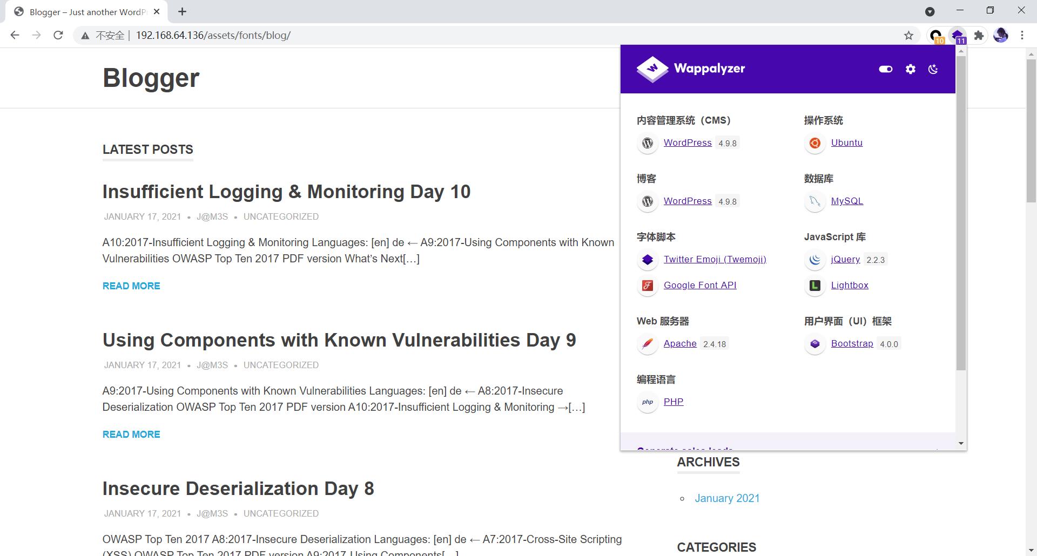1037x556 pixels.
Task: Open the MySQL technology link
Action: [847, 201]
